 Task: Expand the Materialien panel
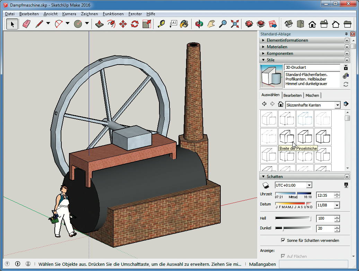[x=277, y=47]
